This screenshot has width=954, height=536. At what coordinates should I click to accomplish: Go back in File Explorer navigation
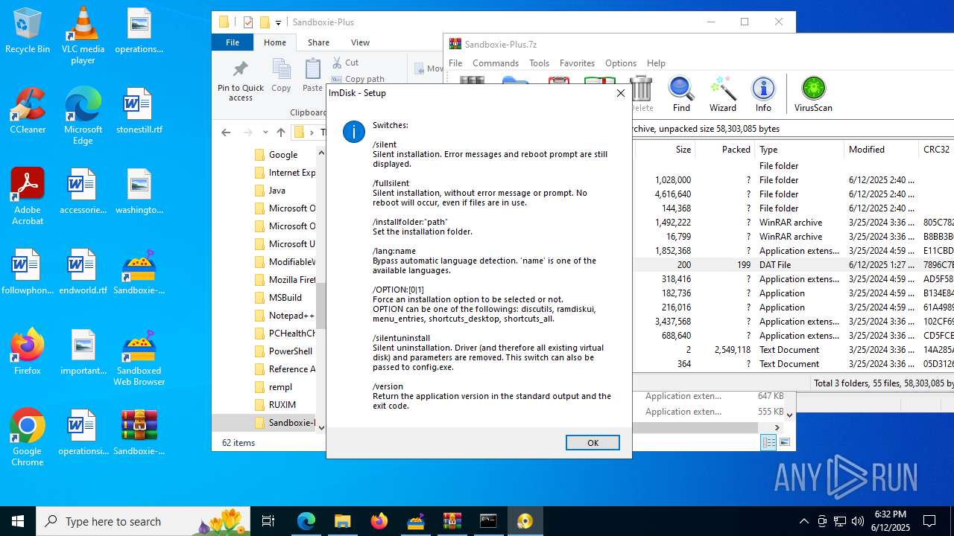coord(226,133)
